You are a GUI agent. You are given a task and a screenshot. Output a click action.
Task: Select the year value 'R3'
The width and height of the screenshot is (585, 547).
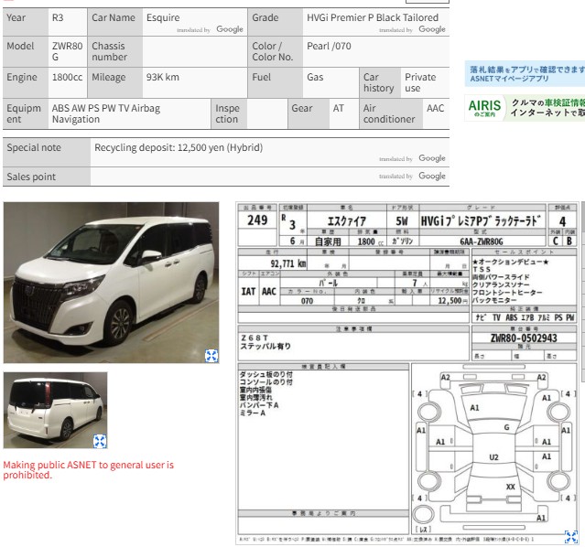(x=58, y=17)
